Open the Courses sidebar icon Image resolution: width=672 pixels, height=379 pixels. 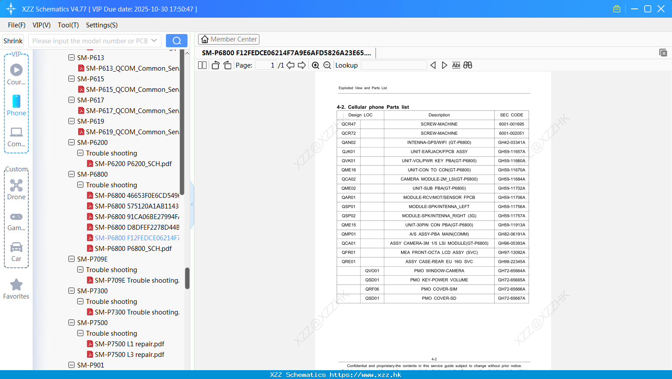click(x=16, y=74)
